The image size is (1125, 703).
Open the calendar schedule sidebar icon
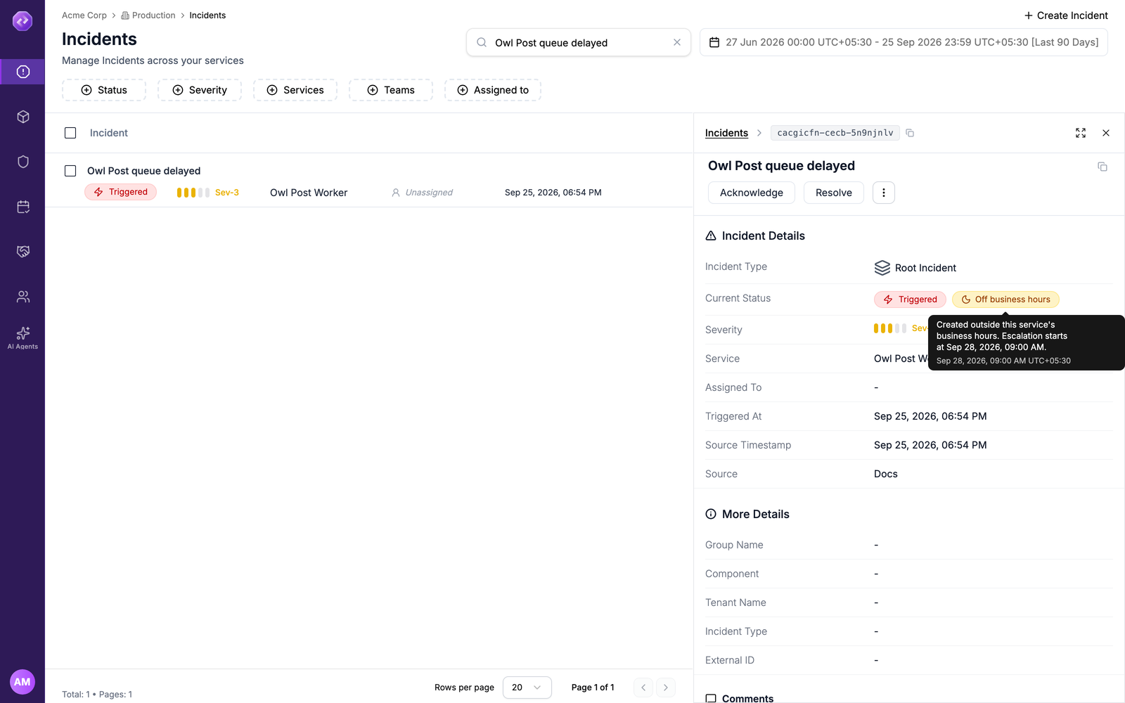(22, 207)
